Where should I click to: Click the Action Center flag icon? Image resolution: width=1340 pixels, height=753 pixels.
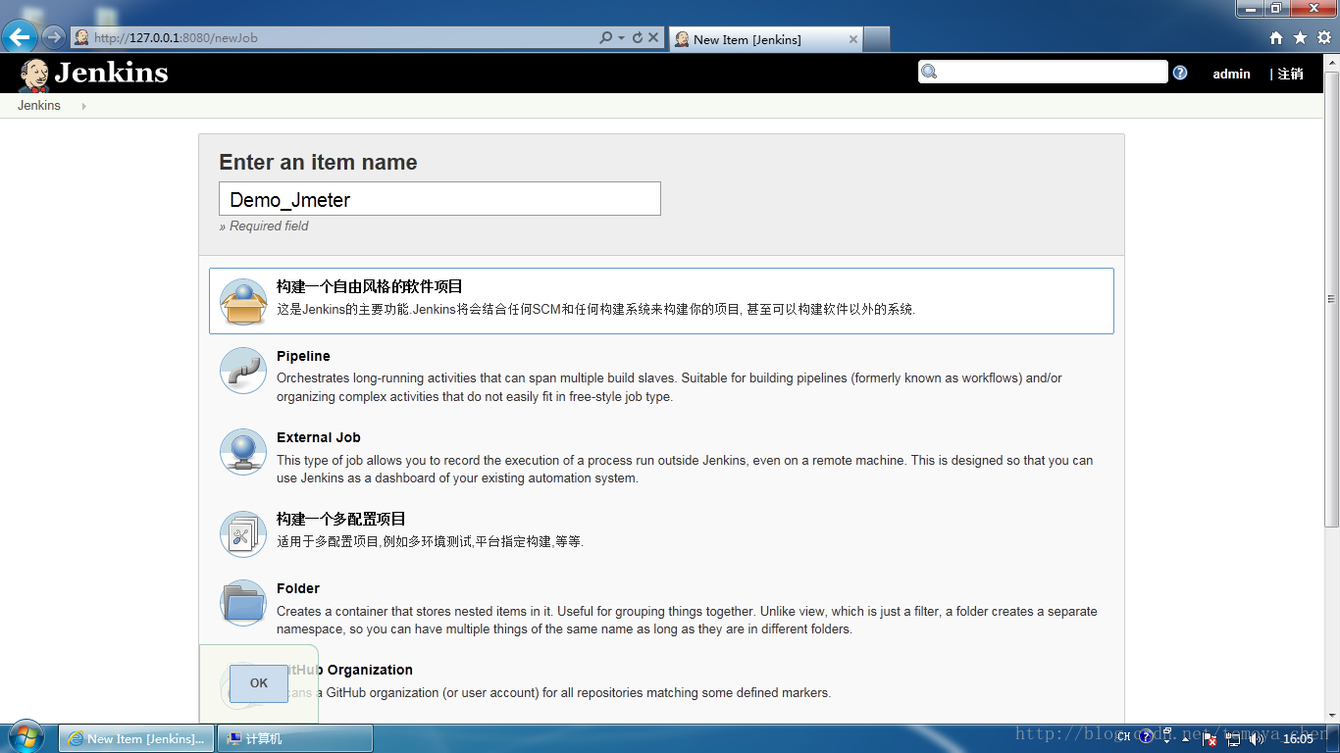[1211, 739]
